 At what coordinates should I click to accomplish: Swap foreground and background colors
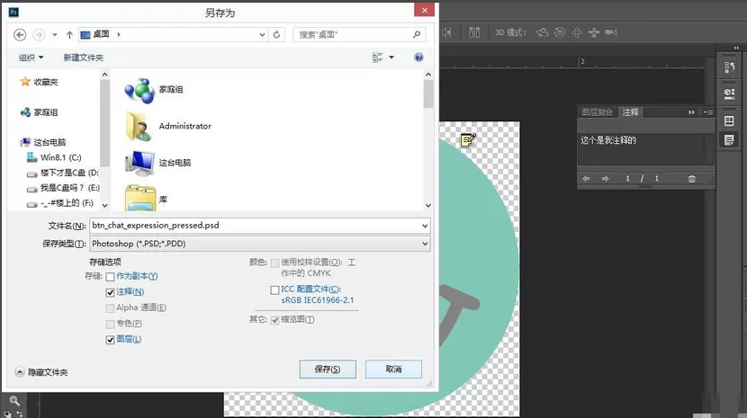(20, 414)
